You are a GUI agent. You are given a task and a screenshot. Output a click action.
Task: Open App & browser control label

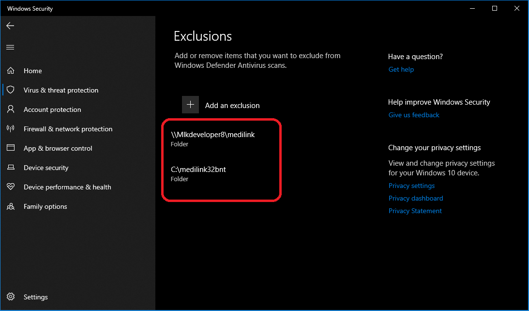58,148
